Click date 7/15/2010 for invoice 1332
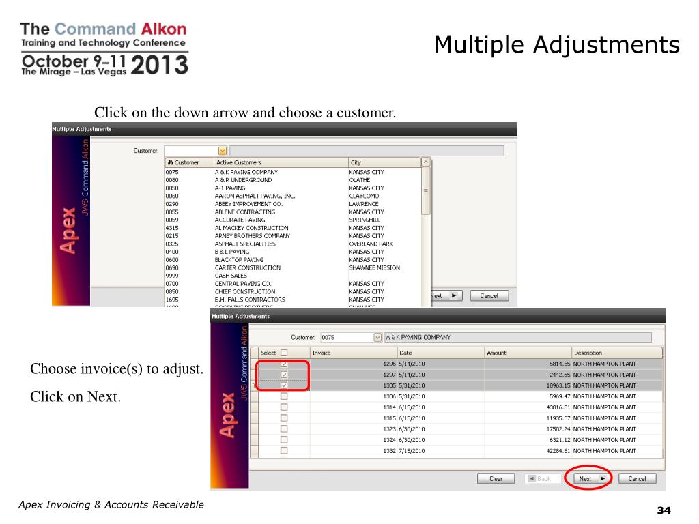699x524 pixels. pos(412,451)
